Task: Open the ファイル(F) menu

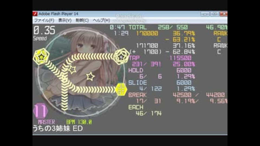Action: point(44,20)
